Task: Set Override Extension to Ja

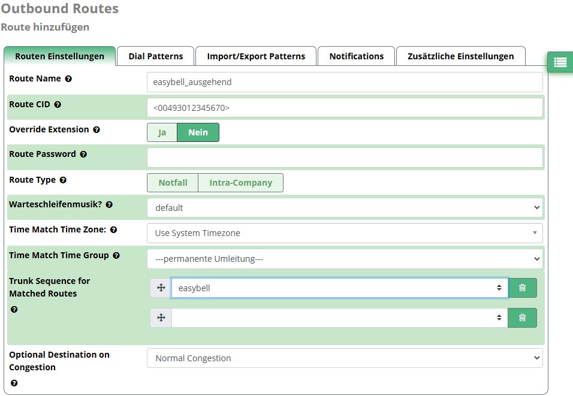Action: [162, 132]
